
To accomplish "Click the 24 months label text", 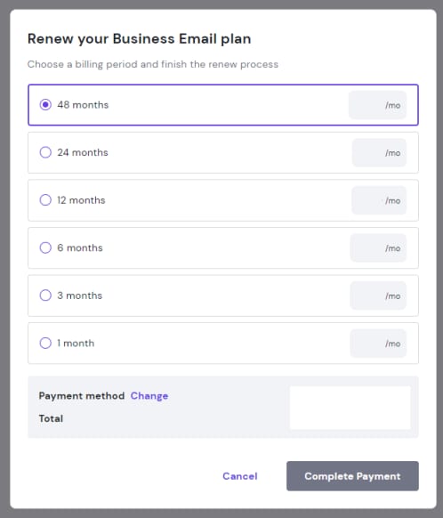I will click(x=83, y=152).
